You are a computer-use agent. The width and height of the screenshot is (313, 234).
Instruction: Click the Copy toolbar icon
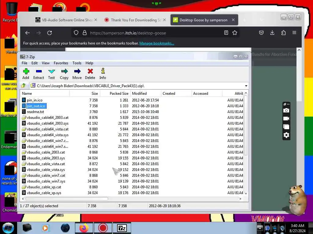point(64,74)
